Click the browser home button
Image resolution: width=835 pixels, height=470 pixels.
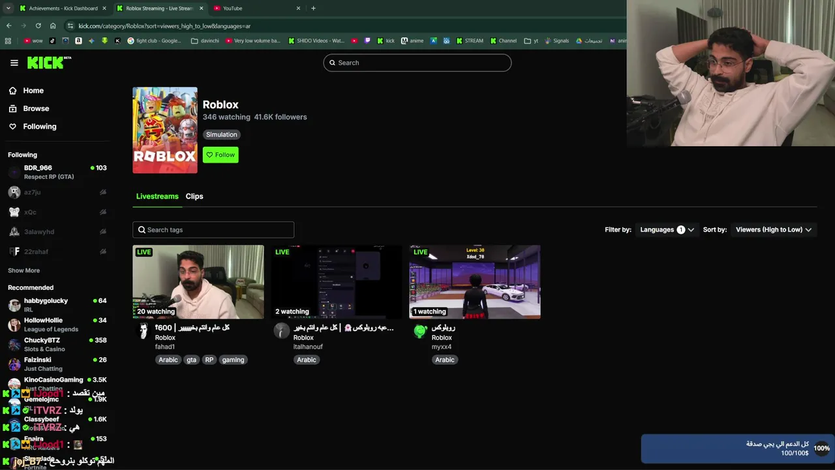pyautogui.click(x=53, y=26)
